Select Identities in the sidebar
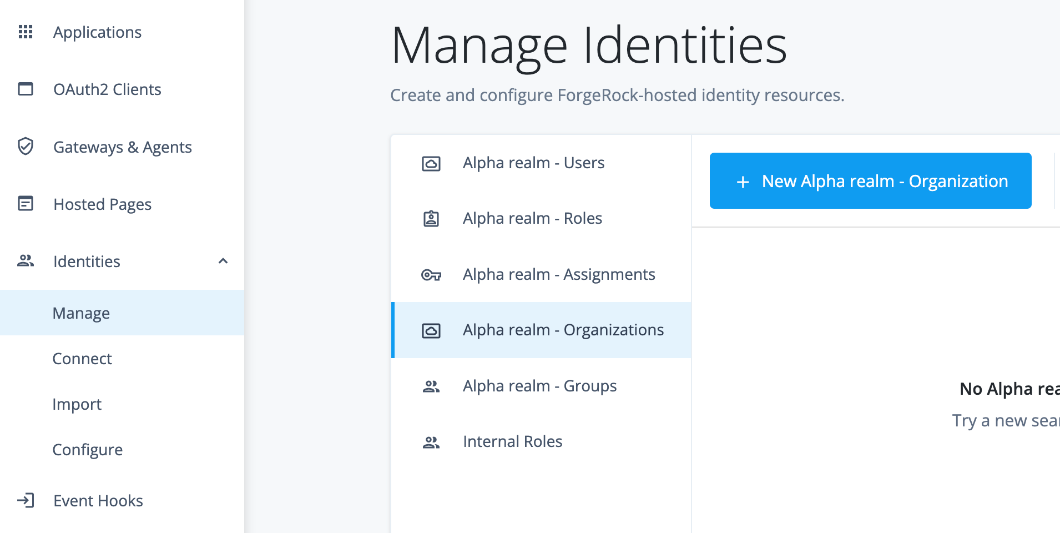This screenshot has height=533, width=1060. (x=122, y=261)
